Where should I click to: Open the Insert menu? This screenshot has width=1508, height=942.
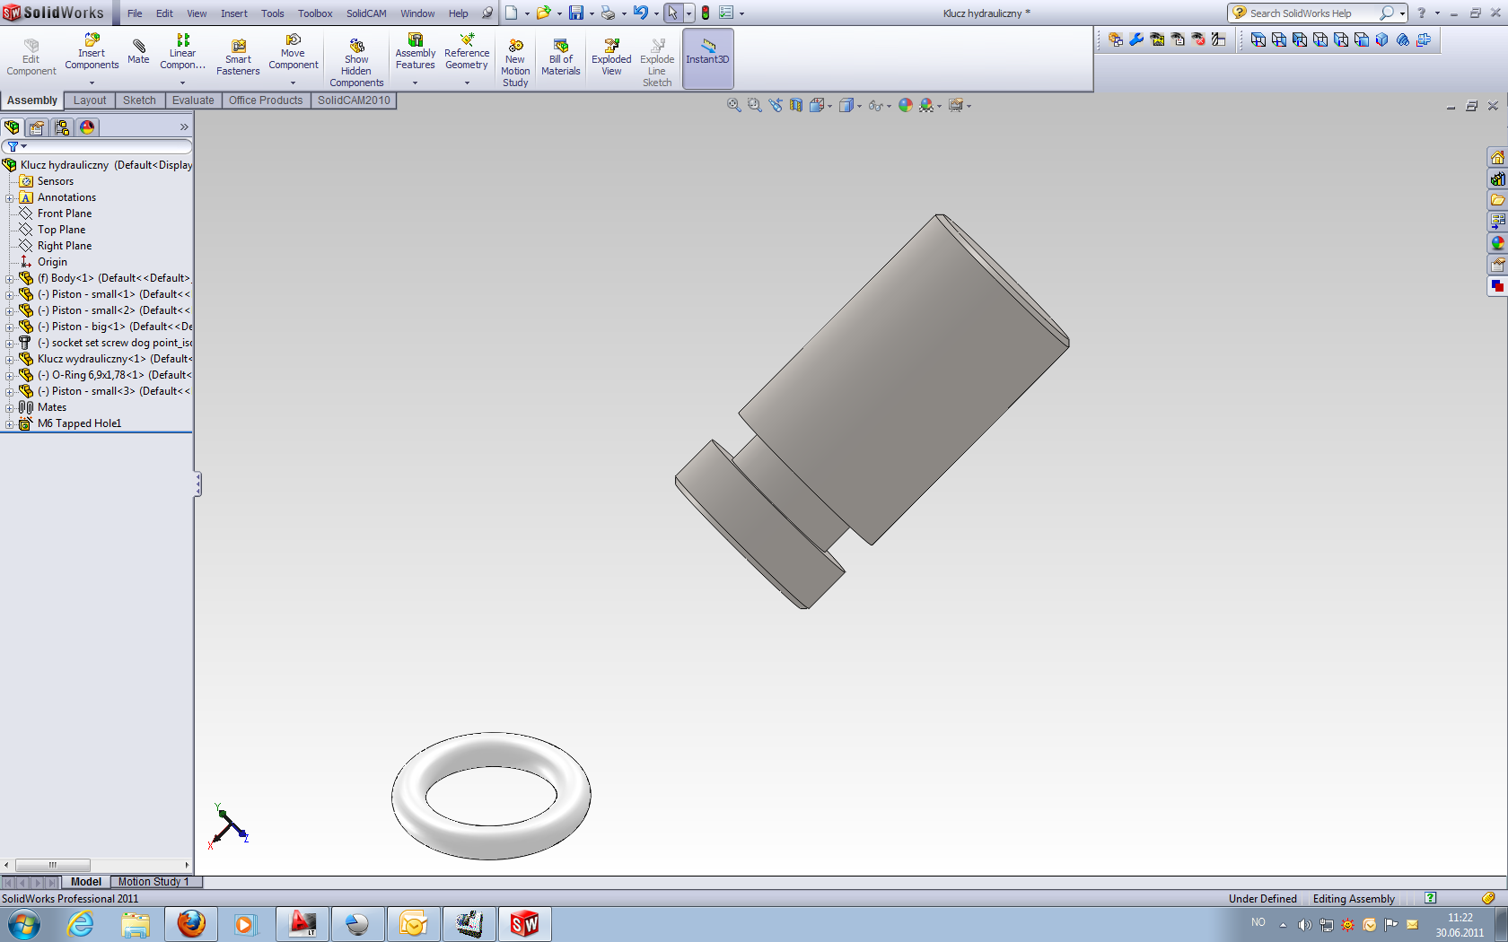tap(234, 13)
